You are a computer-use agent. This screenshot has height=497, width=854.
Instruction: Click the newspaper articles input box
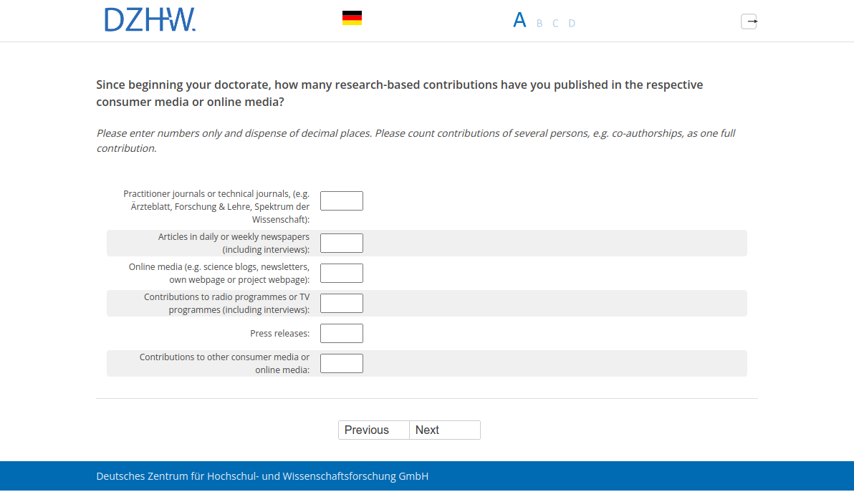(x=341, y=243)
